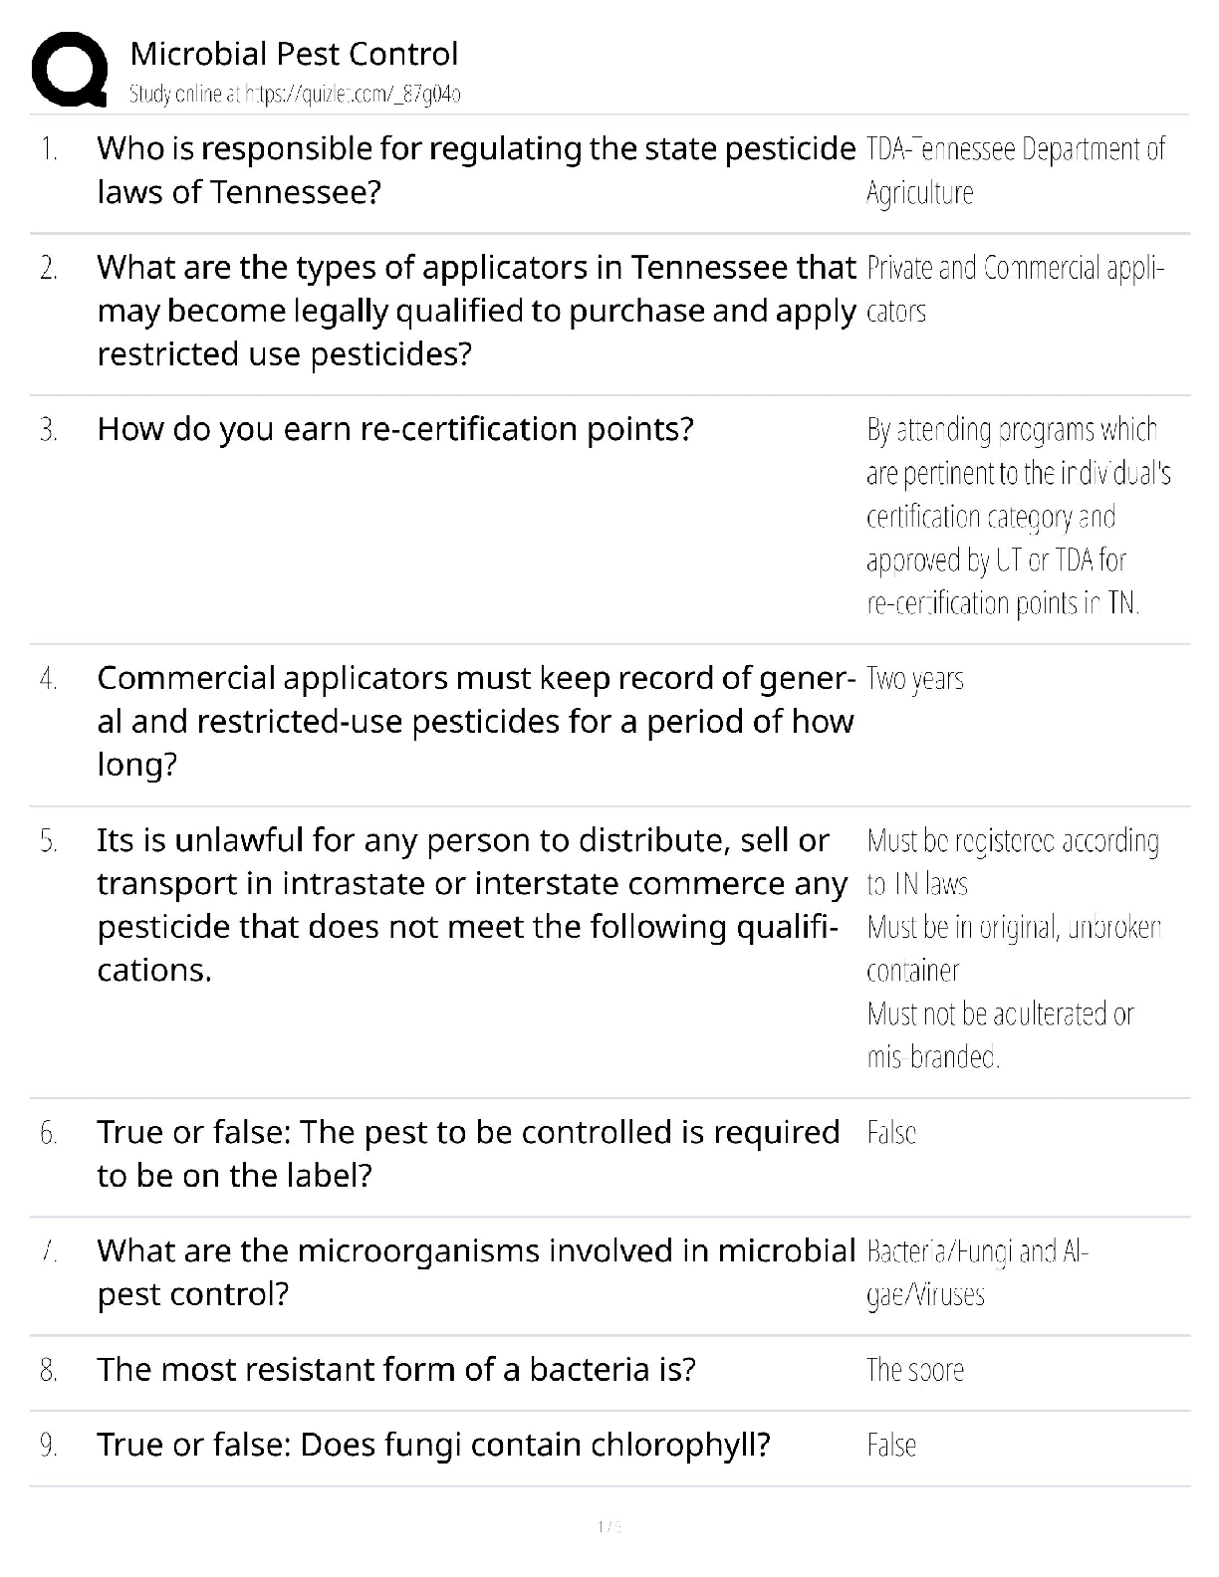Select the pest on the label question
Screen dimensions: 1219x1577
point(468,1154)
